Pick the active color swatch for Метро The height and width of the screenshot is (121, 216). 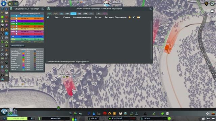[24, 57]
